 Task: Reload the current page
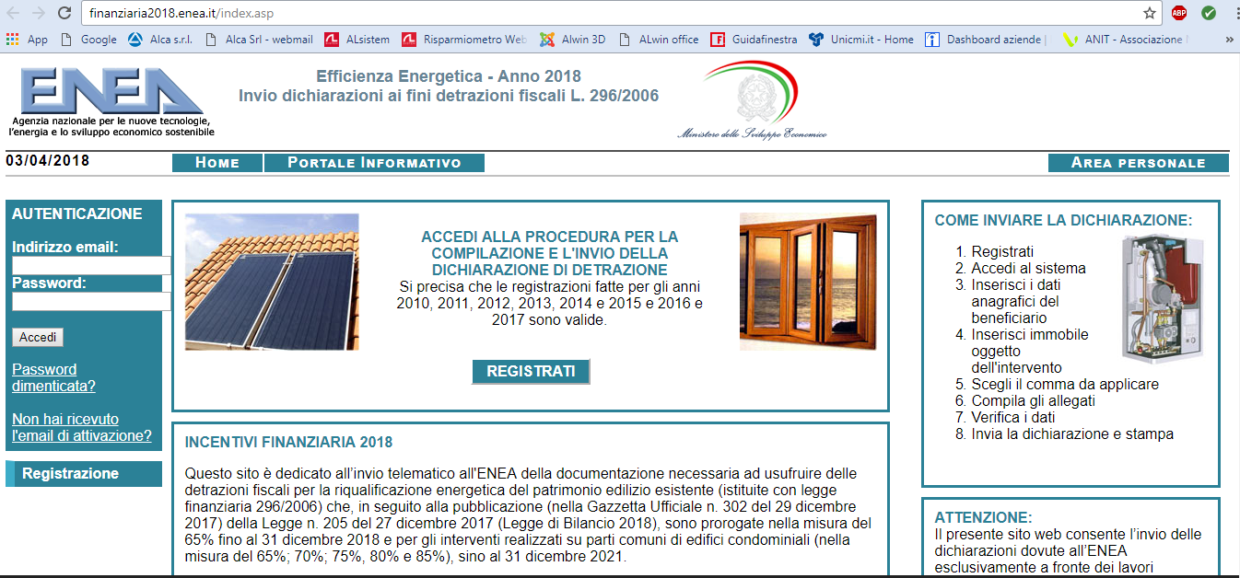coord(64,13)
